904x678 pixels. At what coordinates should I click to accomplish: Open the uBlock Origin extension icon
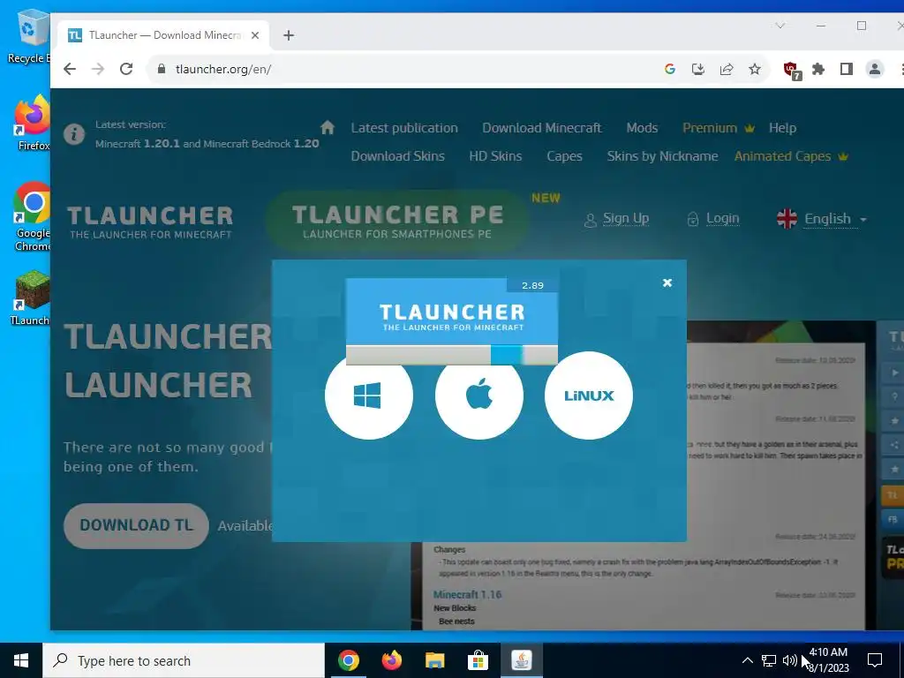coord(792,71)
